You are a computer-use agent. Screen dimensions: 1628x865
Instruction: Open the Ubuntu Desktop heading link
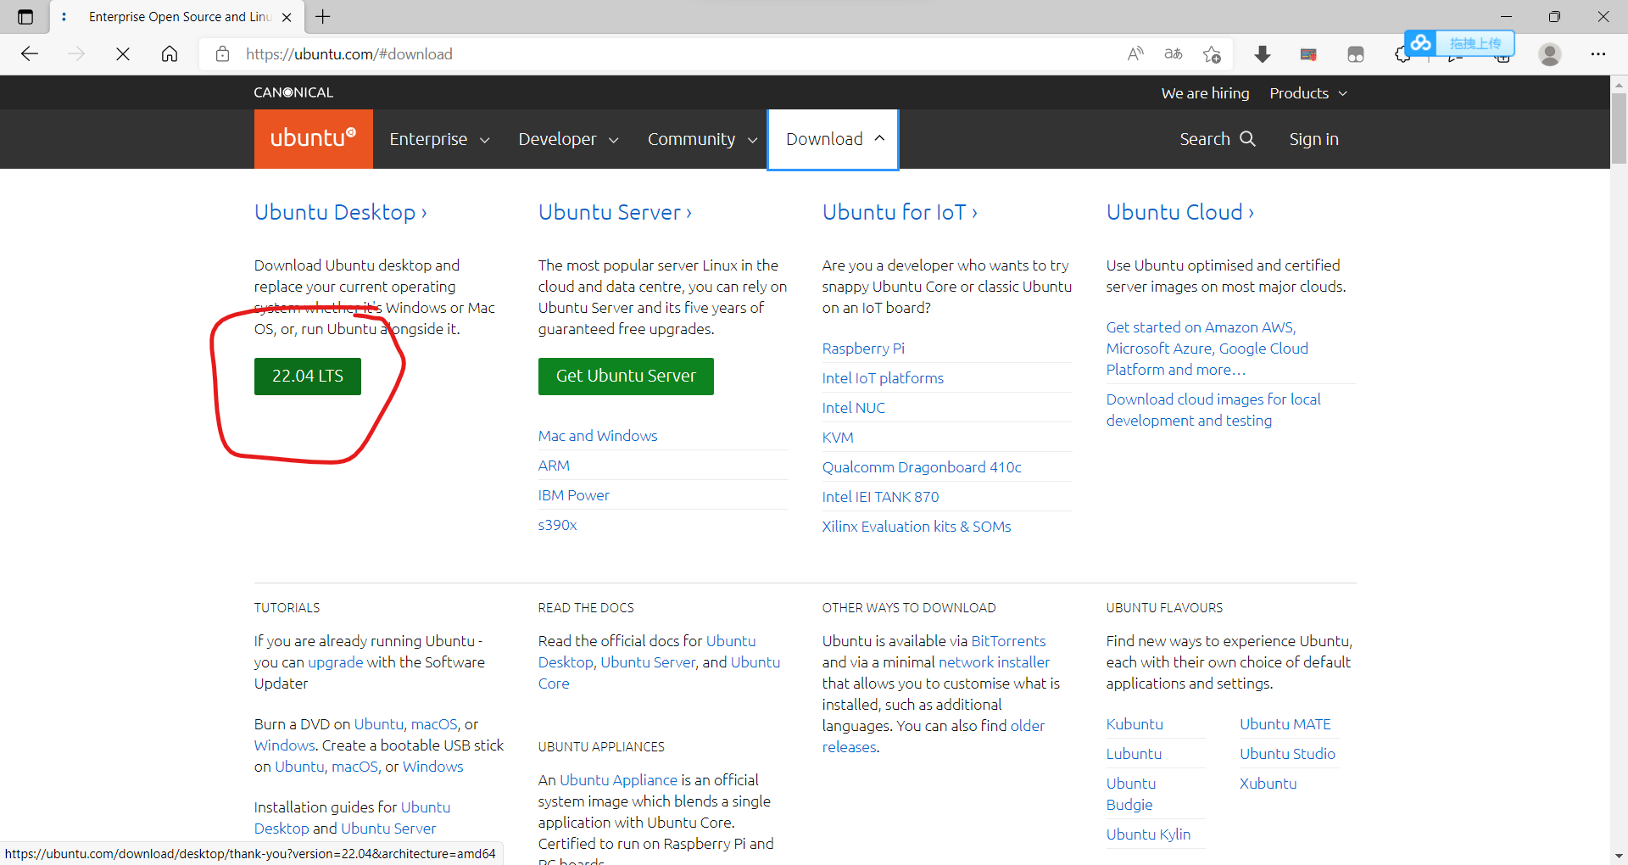(x=340, y=212)
